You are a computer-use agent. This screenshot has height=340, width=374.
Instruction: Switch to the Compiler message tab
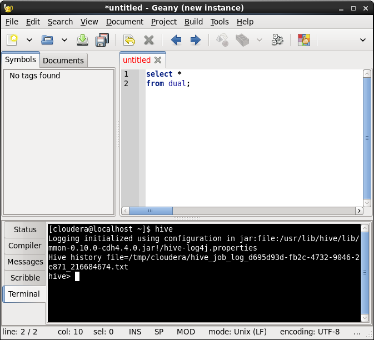[25, 246]
